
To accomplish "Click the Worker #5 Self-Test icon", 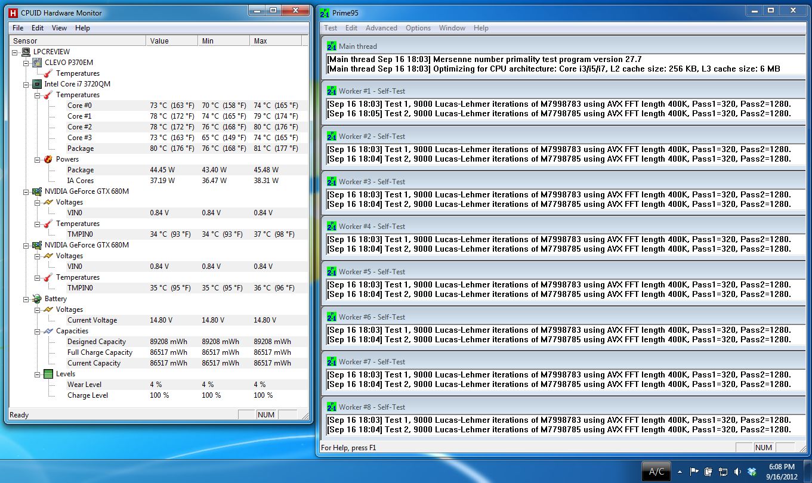I will (332, 271).
